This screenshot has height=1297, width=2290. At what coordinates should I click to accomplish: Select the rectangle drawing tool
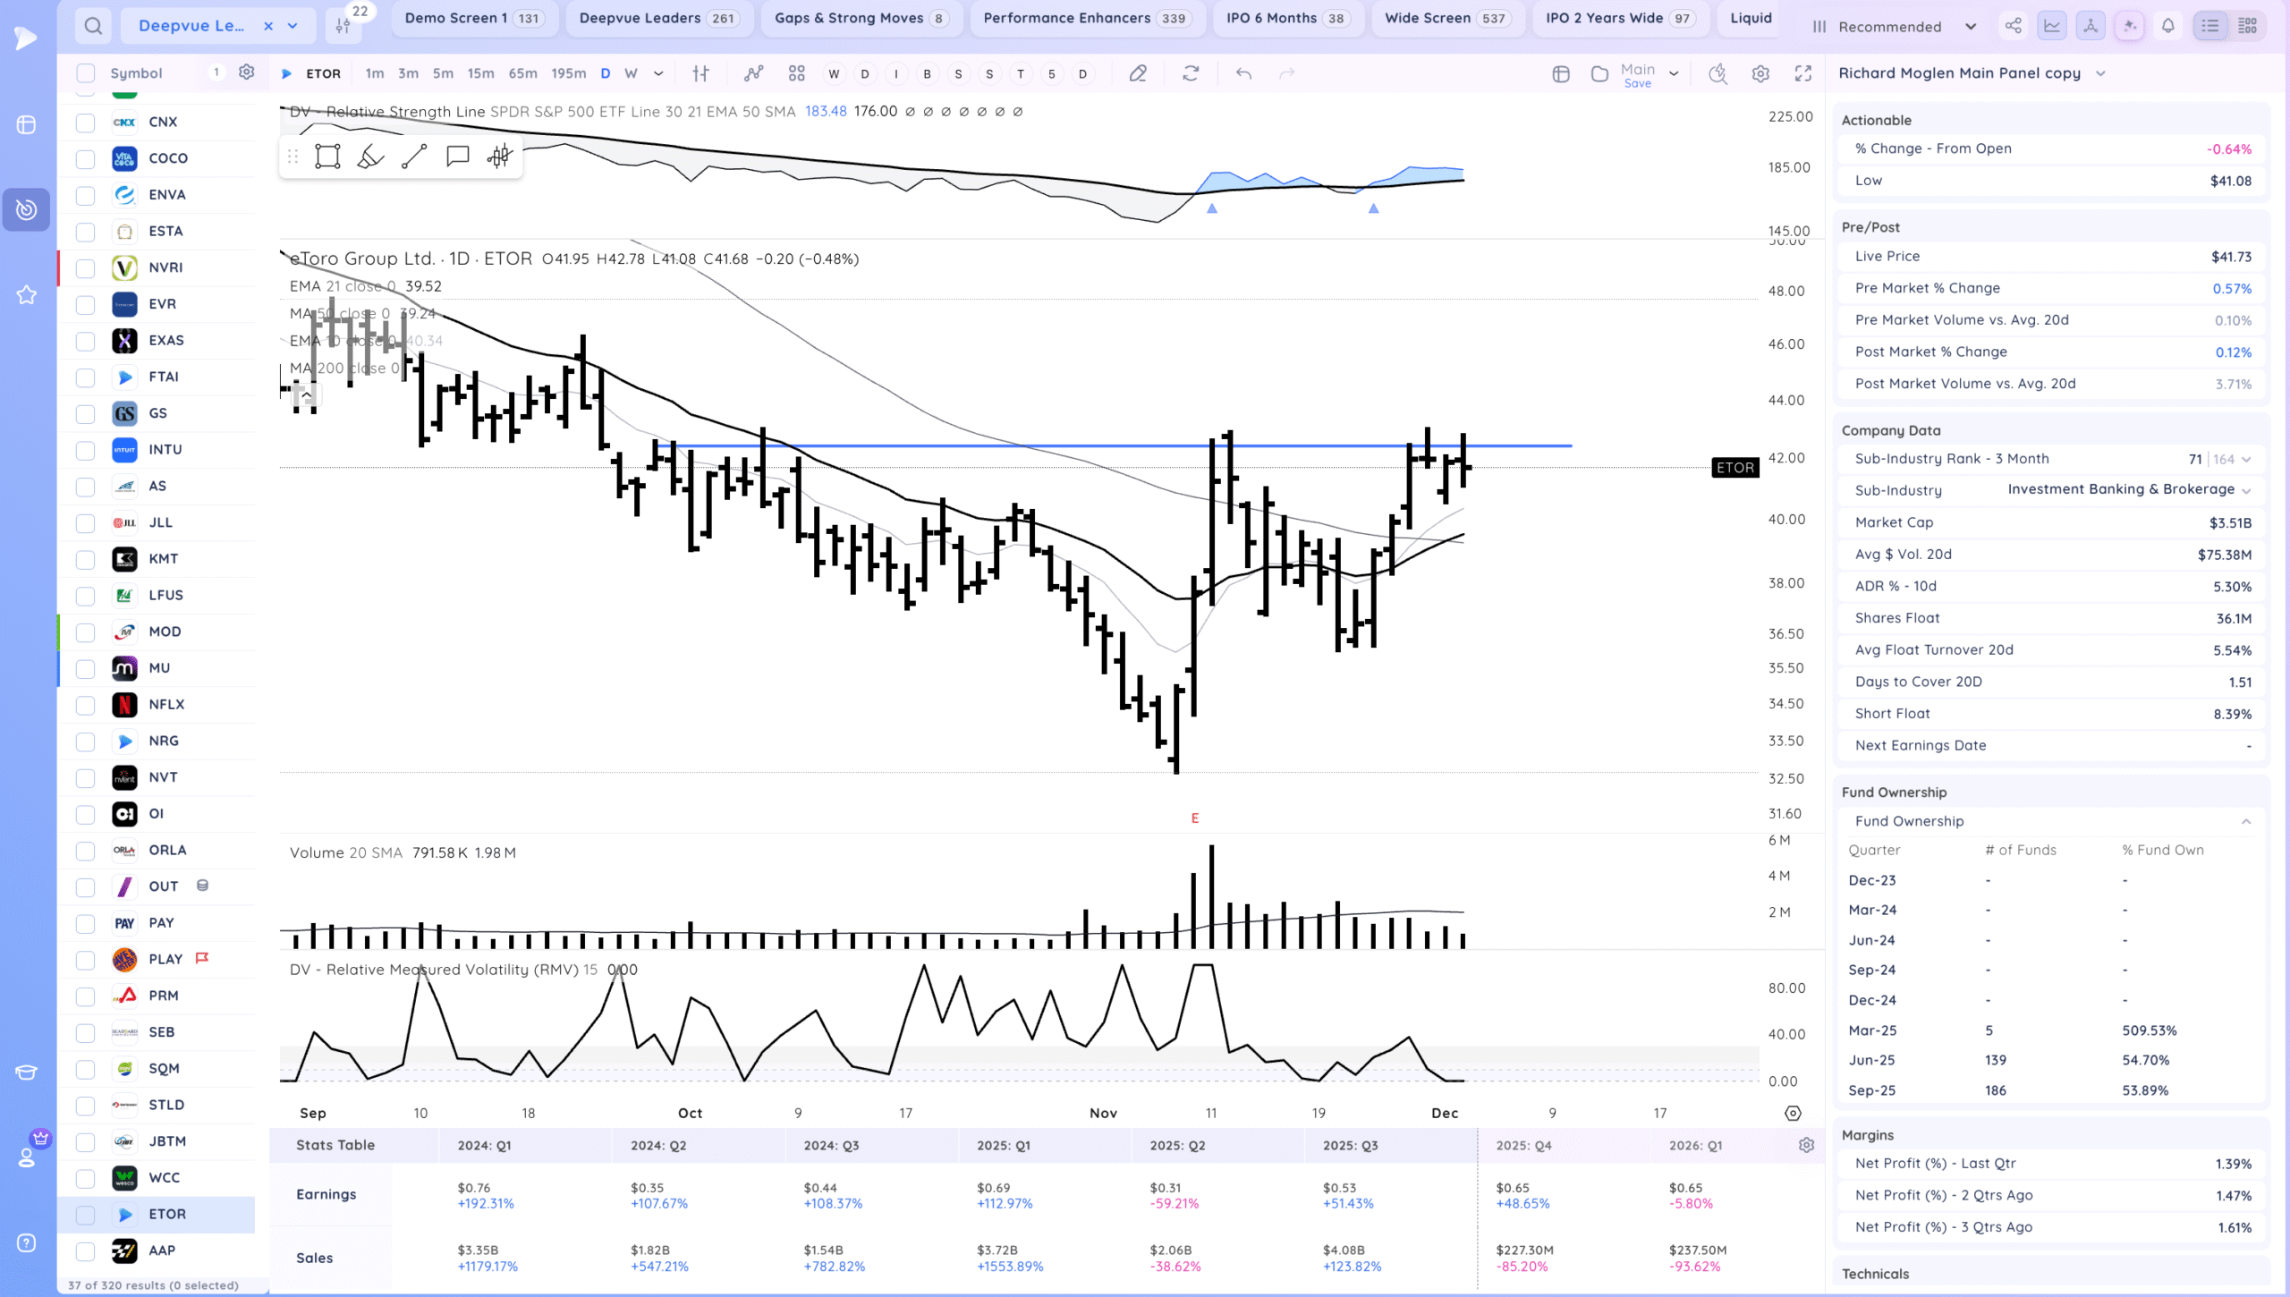tap(327, 157)
